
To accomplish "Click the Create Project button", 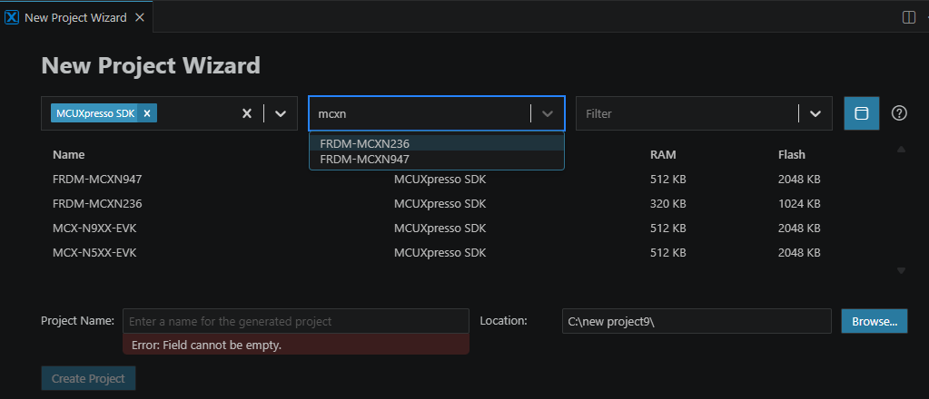I will [88, 378].
